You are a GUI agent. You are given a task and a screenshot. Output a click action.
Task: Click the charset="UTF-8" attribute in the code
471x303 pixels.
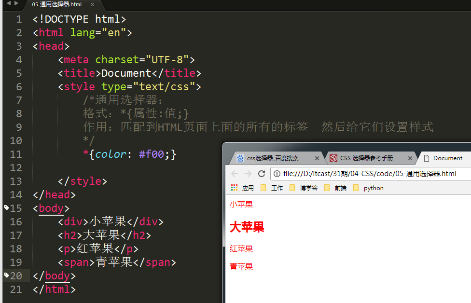tap(142, 60)
